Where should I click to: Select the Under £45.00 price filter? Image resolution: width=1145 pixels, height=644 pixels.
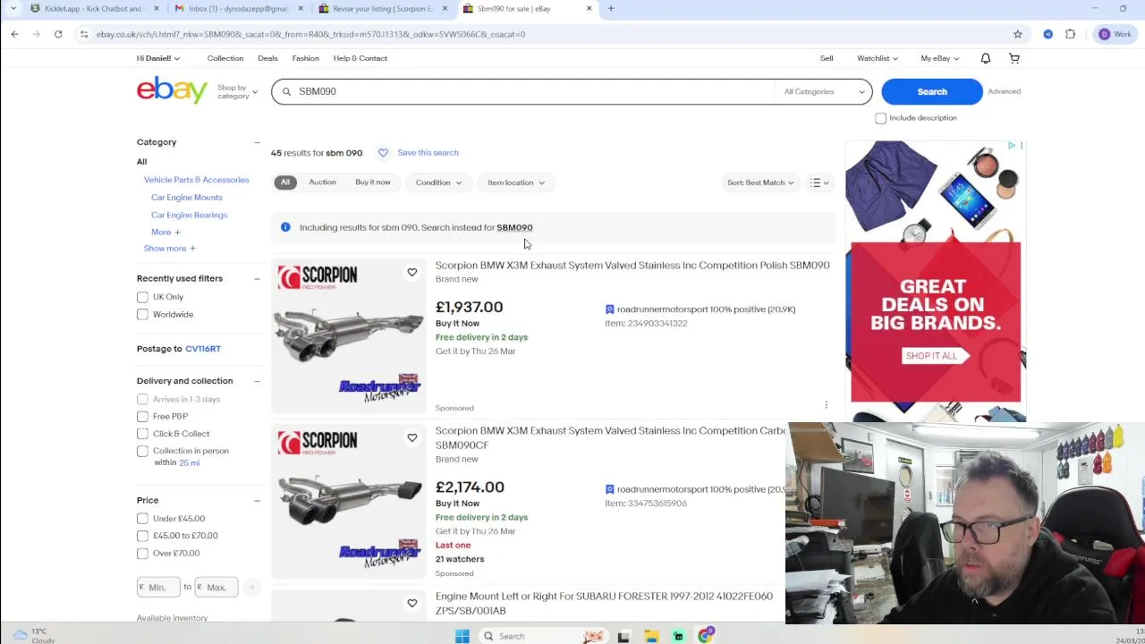pos(142,519)
